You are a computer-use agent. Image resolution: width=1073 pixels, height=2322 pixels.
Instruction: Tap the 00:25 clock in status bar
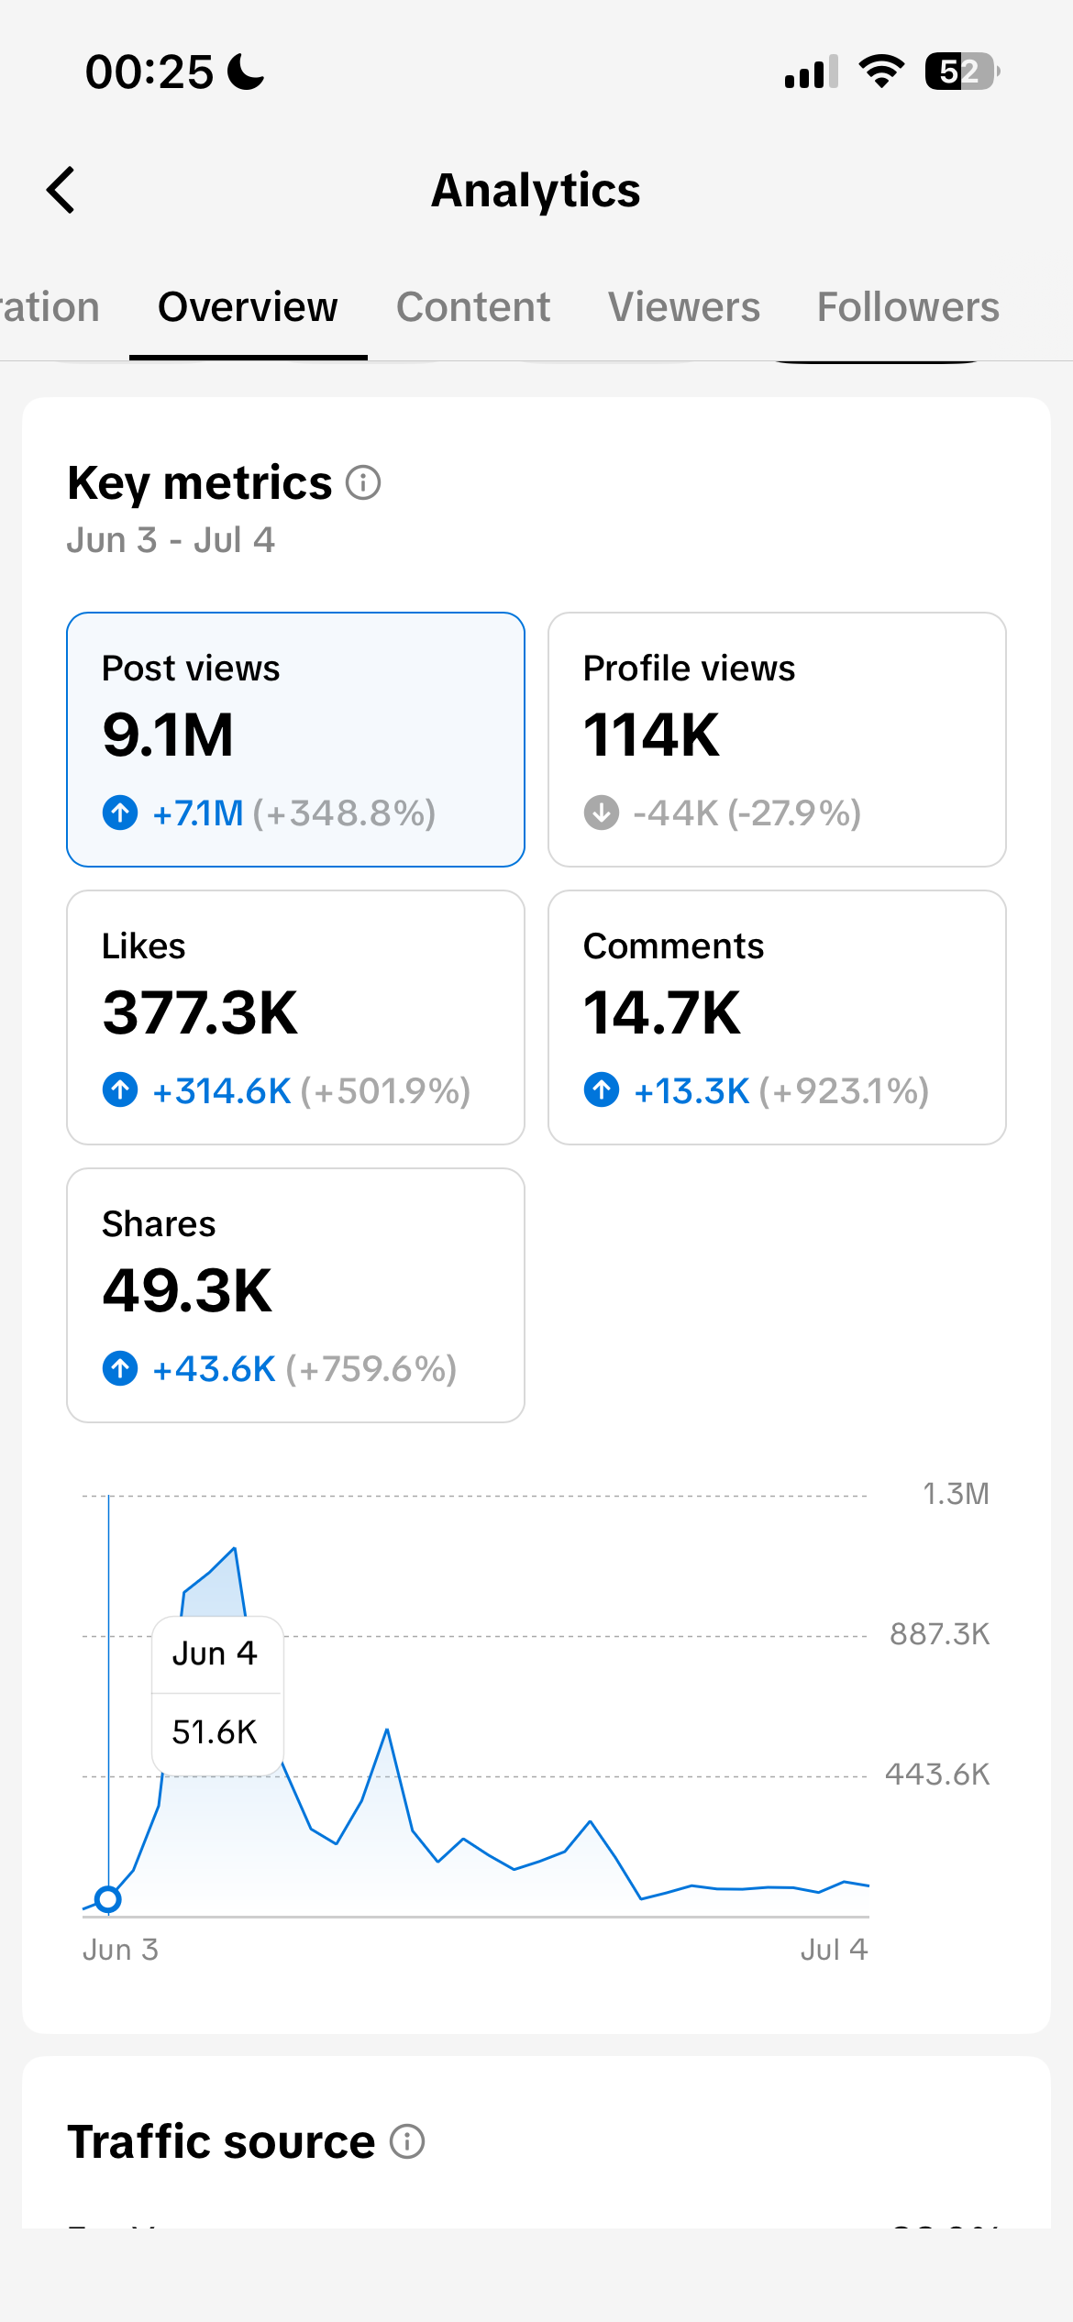(x=149, y=72)
